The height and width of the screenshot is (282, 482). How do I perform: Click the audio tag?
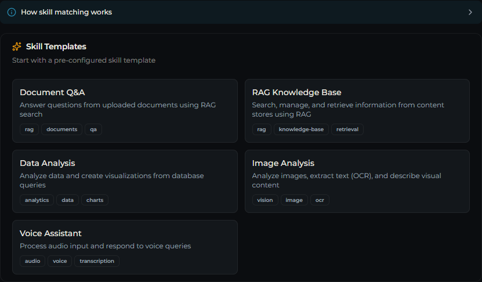coord(32,261)
